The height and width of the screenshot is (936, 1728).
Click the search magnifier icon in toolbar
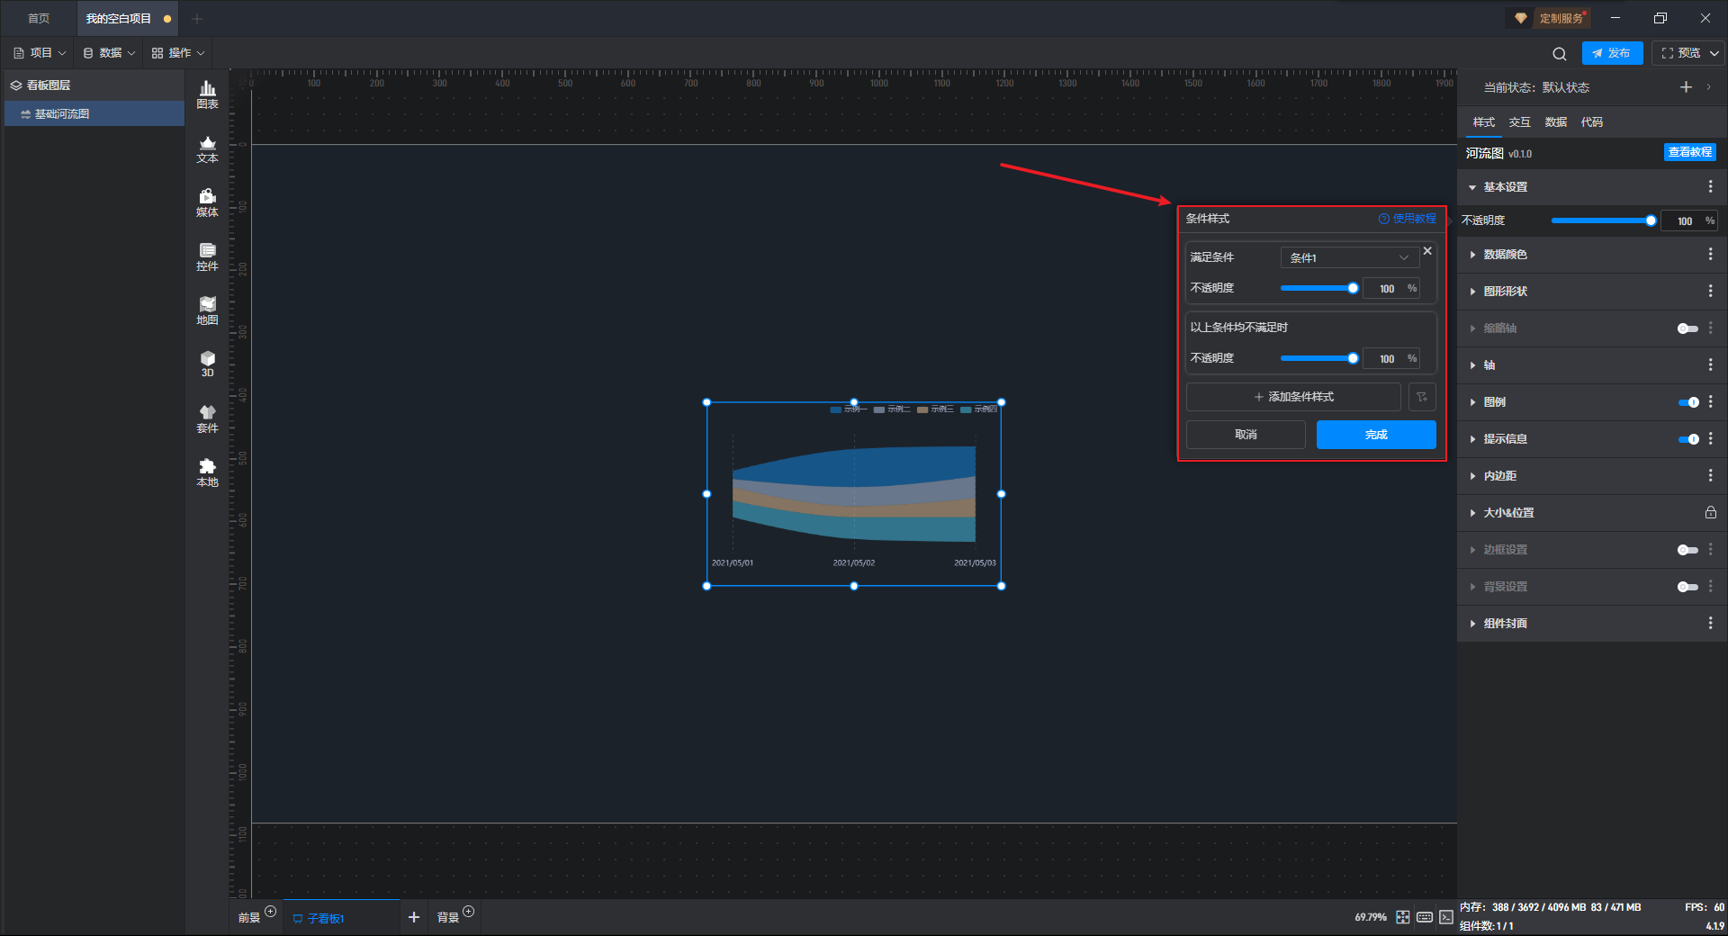click(1559, 53)
